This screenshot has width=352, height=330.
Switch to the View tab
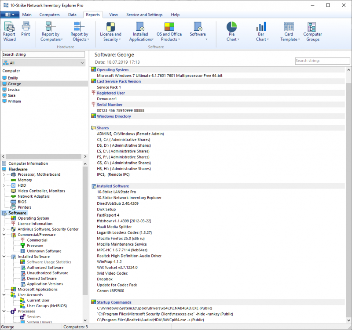point(114,15)
